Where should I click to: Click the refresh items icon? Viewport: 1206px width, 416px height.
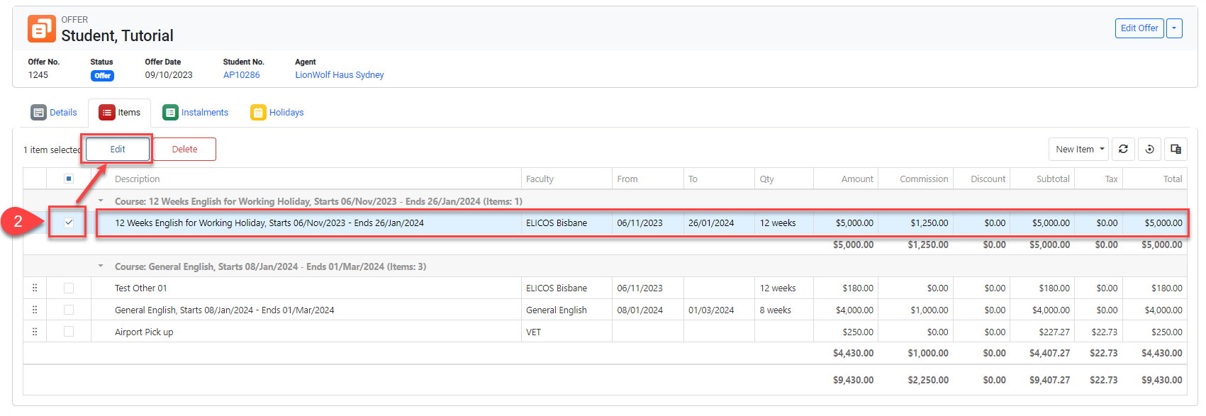[1123, 150]
